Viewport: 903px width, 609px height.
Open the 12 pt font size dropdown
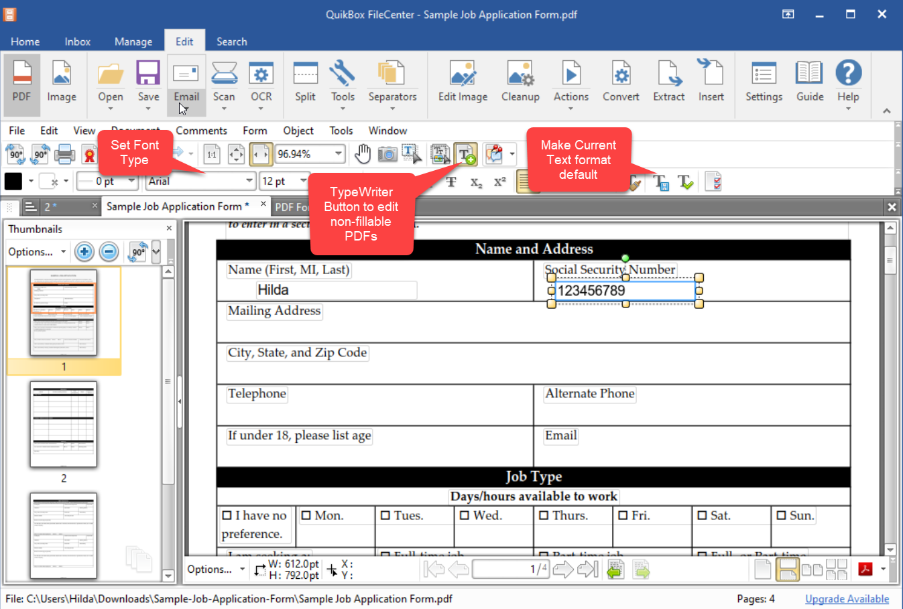tap(303, 181)
